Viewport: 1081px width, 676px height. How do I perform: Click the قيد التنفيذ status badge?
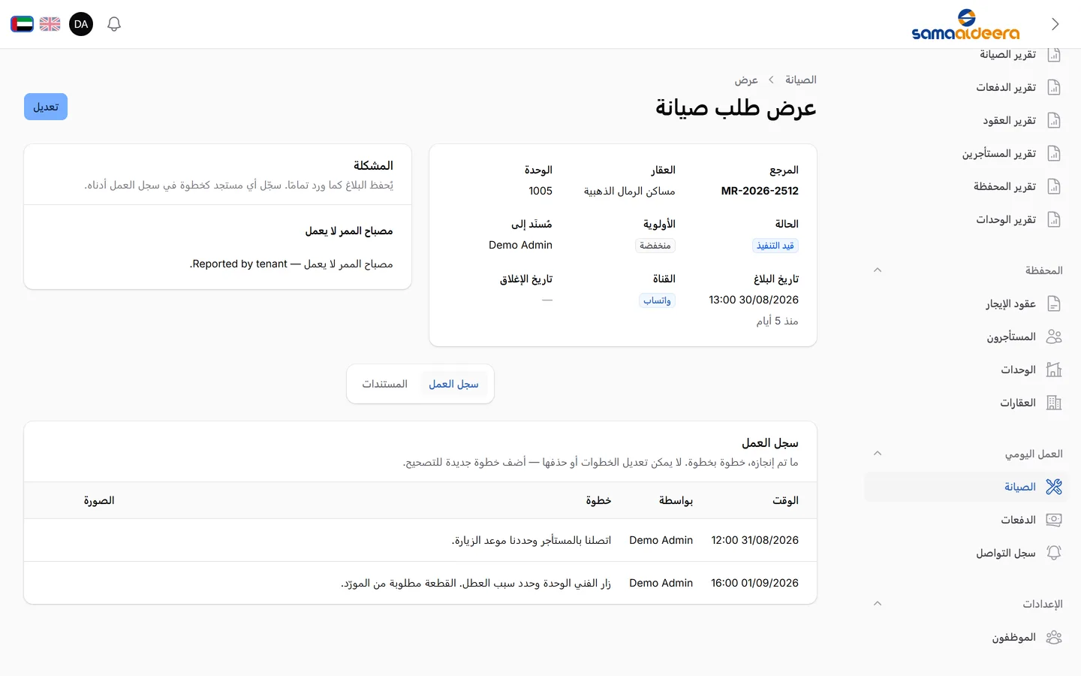(775, 246)
